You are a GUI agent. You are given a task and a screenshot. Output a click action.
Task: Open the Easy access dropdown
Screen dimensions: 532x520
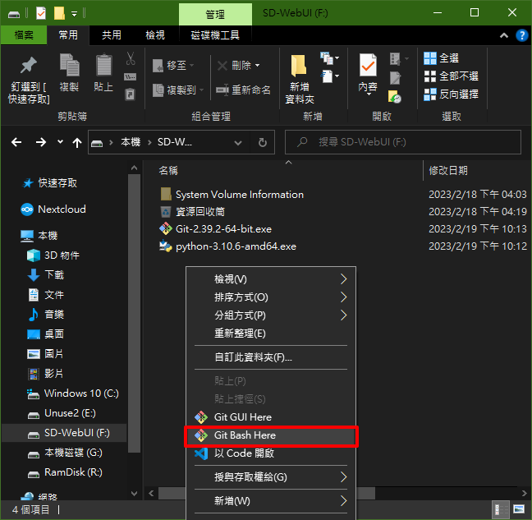coord(330,76)
